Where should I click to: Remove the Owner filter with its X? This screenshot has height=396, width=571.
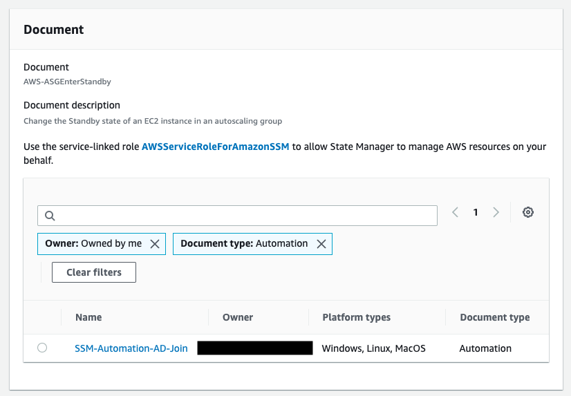tap(155, 243)
